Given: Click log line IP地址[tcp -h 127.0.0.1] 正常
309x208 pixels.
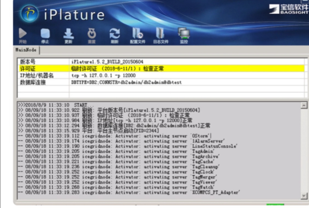Looking at the screenshot, I should 105,120.
